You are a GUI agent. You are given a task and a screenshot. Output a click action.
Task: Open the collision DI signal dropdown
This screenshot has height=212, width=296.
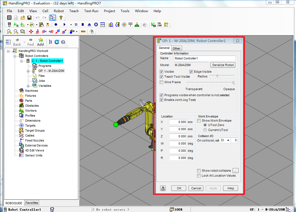coord(228,140)
